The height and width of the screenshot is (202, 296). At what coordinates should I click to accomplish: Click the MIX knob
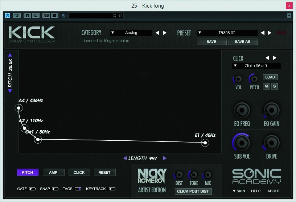coord(208,175)
